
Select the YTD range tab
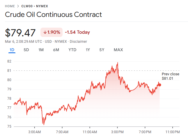click(72, 50)
